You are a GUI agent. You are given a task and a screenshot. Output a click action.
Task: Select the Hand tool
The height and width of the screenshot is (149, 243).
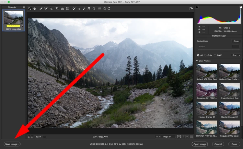coord(34,9)
